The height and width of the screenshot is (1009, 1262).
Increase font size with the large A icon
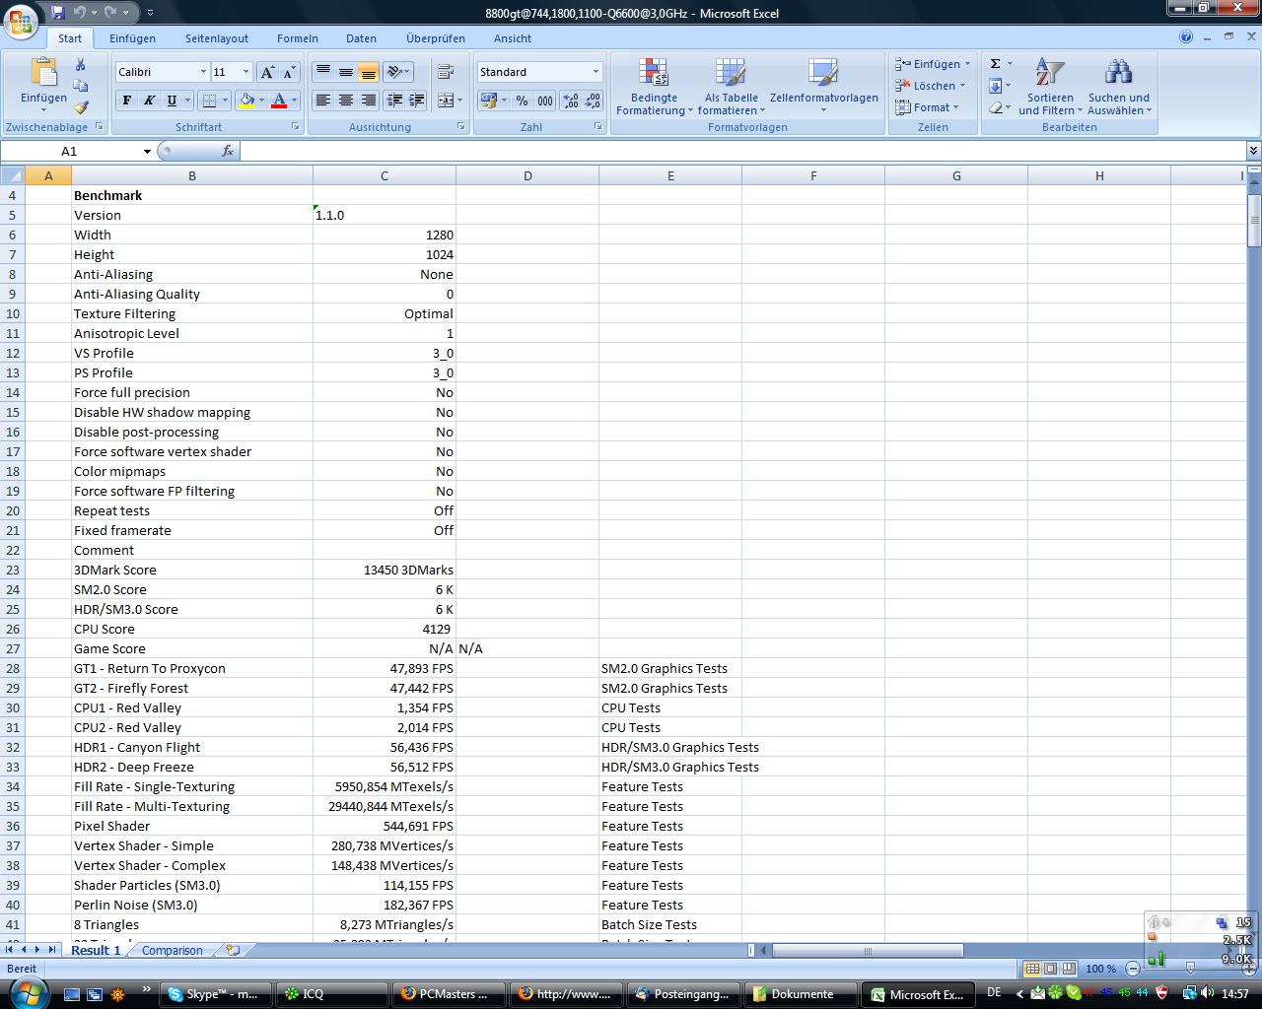tap(267, 72)
